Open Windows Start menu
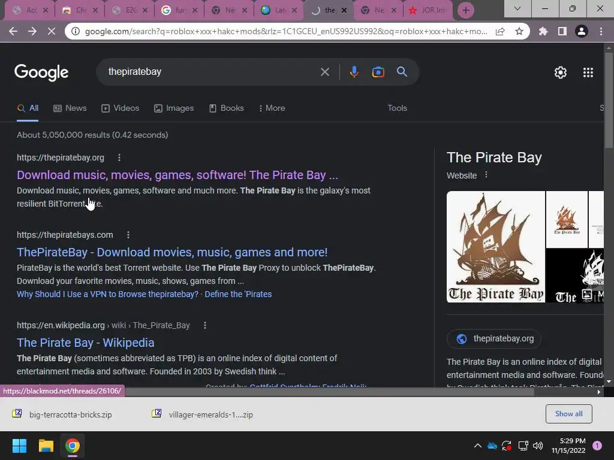Viewport: 614px width, 460px height. point(19,446)
